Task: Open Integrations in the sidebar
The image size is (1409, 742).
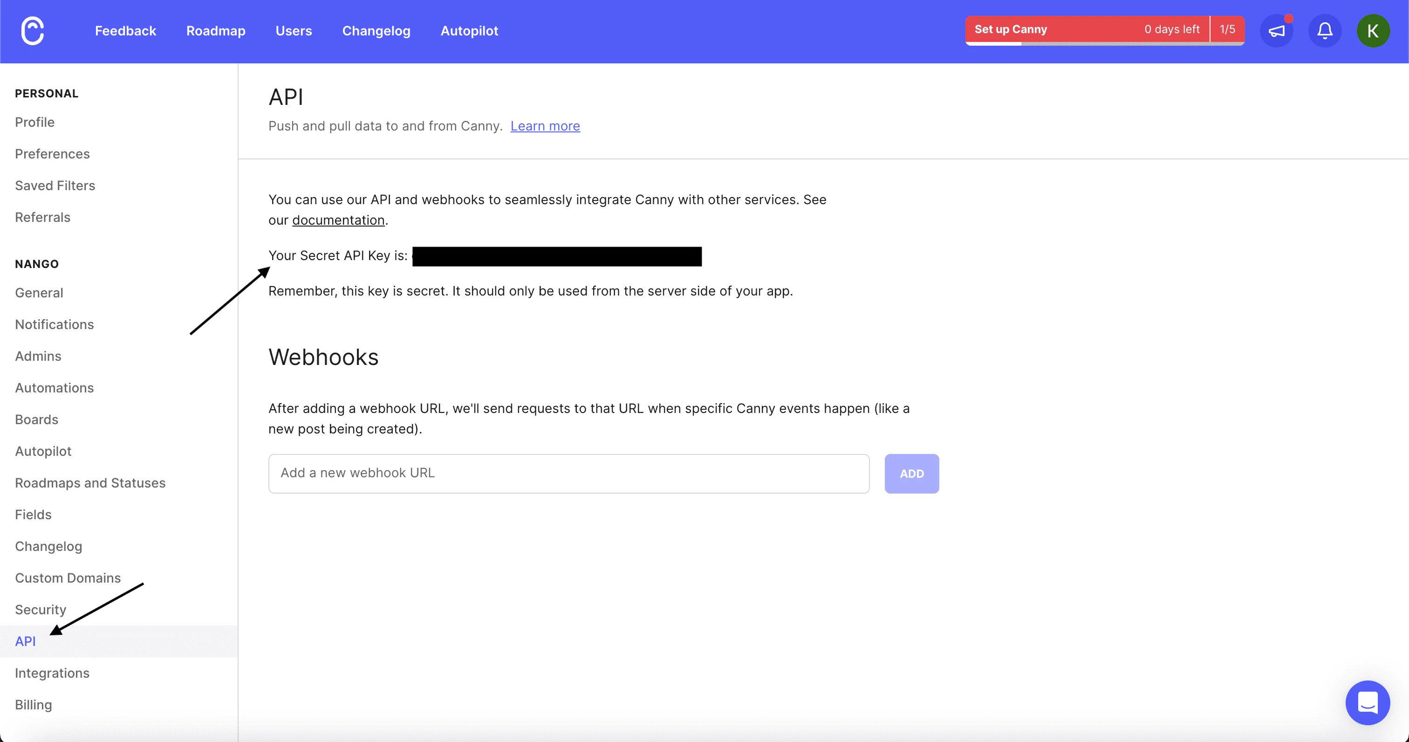Action: 52,673
